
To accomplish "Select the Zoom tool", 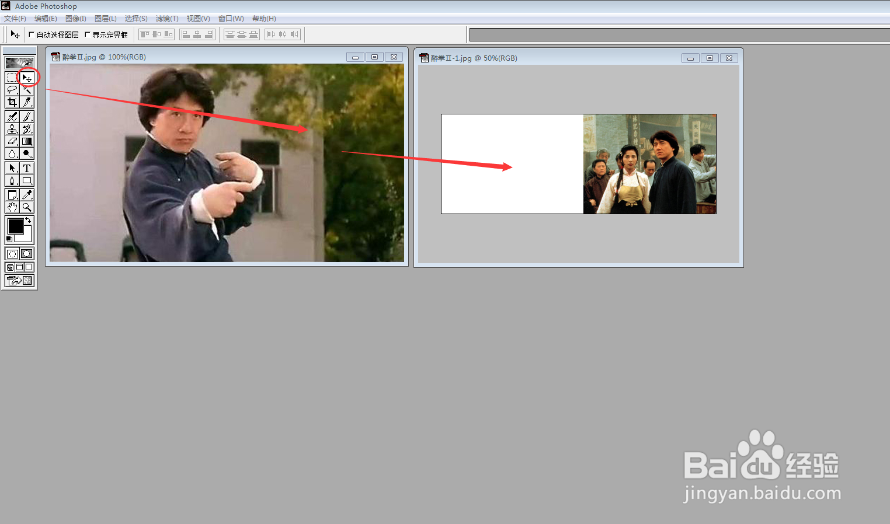I will click(27, 207).
